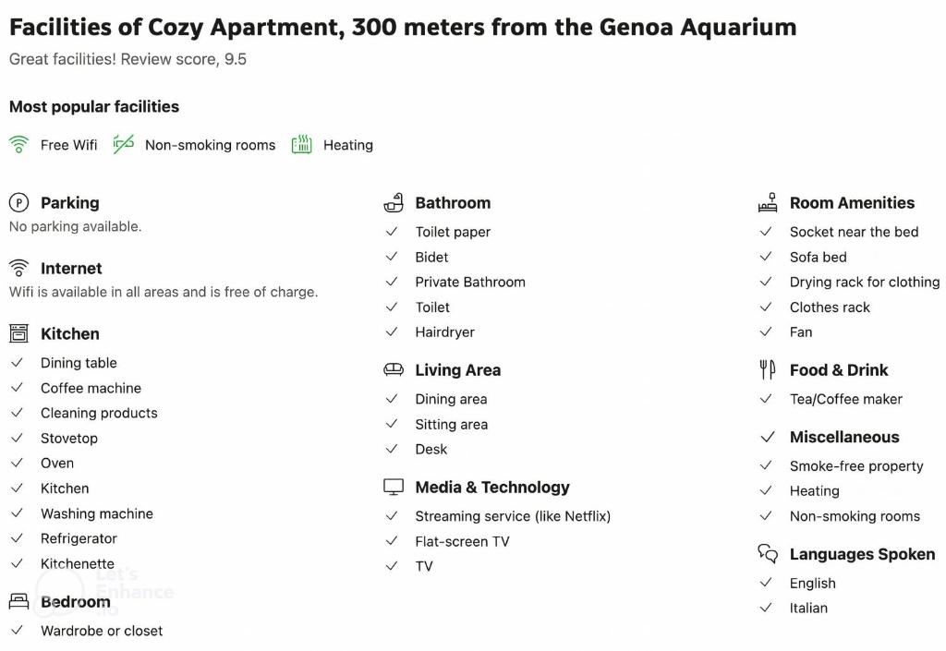Click the Media & Technology monitor icon
The width and height of the screenshot is (946, 651).
click(394, 488)
